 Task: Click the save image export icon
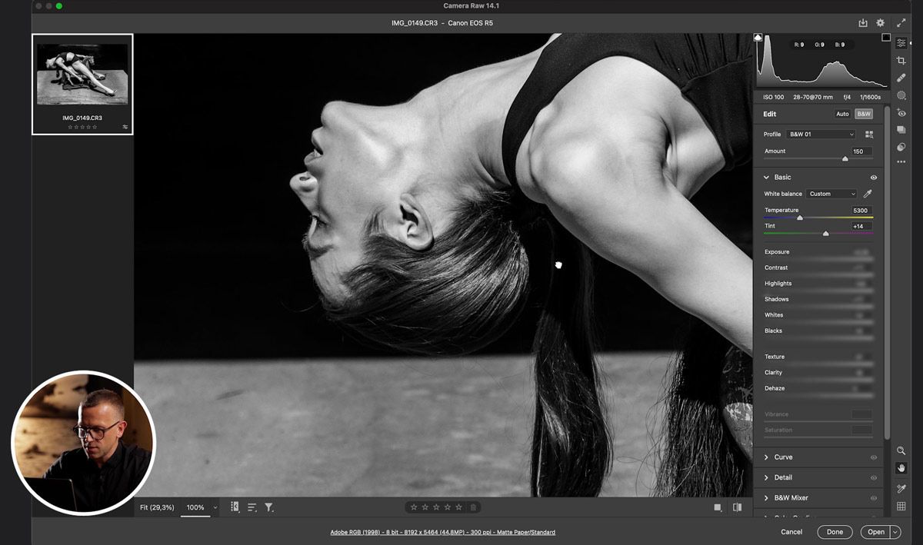863,23
